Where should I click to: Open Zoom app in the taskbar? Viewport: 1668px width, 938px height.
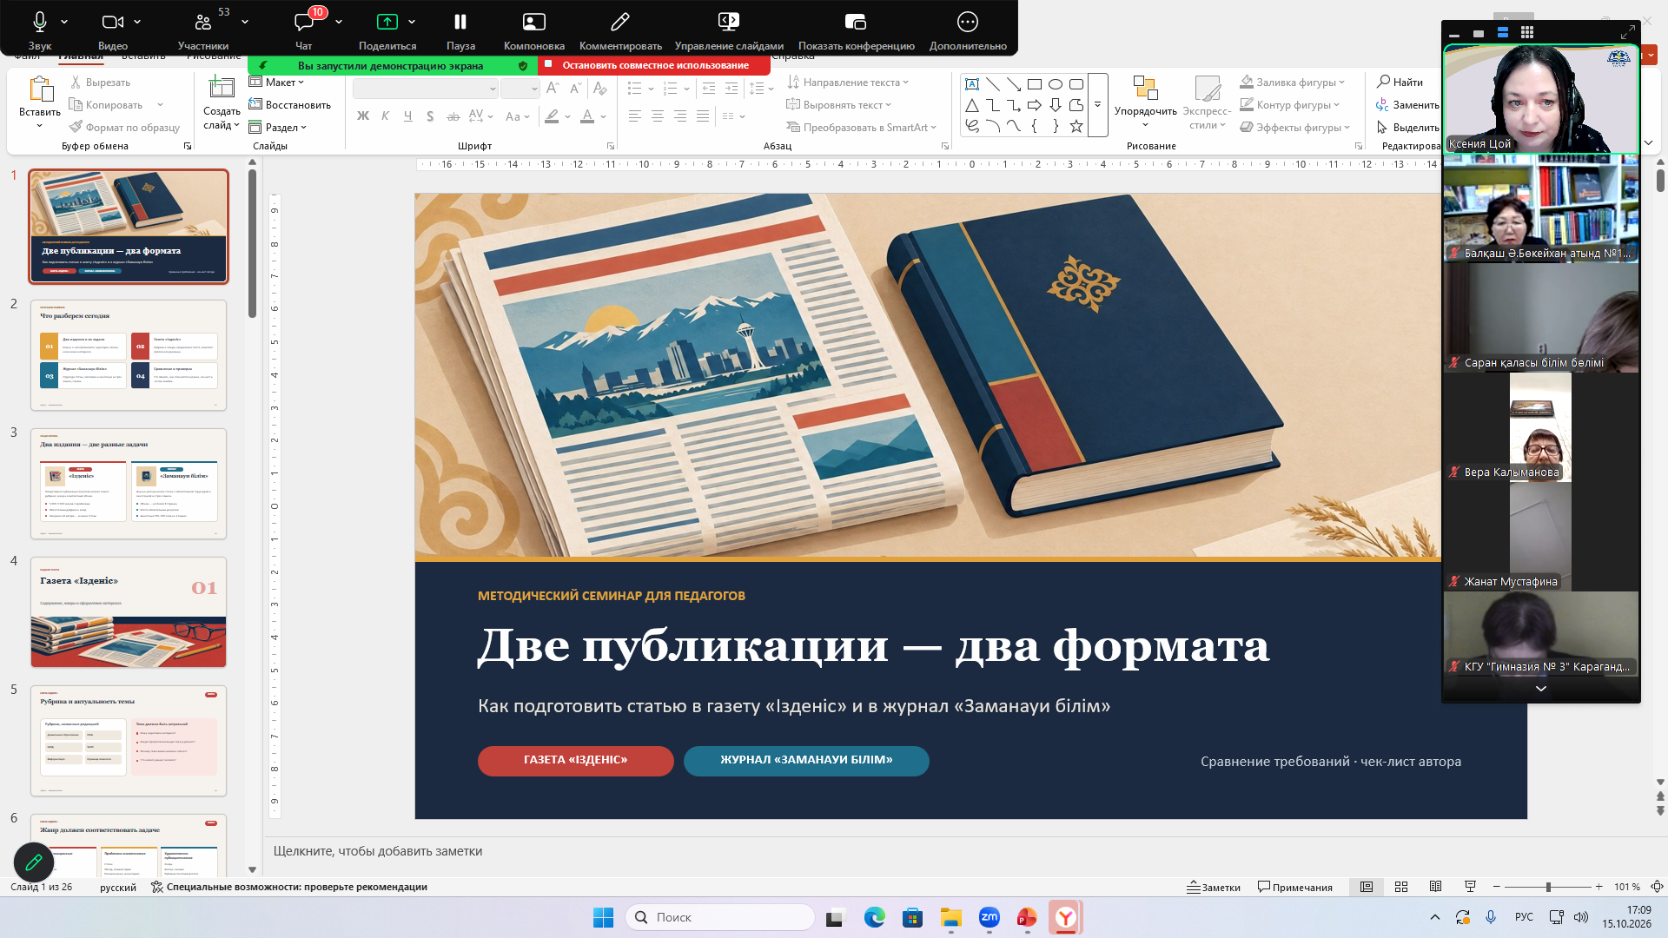989,917
